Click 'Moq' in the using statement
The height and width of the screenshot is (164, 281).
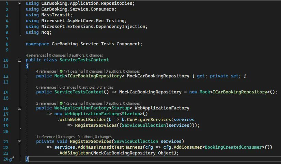coord(45,32)
